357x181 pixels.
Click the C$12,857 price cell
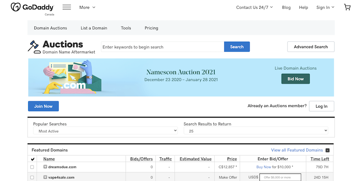(x=228, y=167)
